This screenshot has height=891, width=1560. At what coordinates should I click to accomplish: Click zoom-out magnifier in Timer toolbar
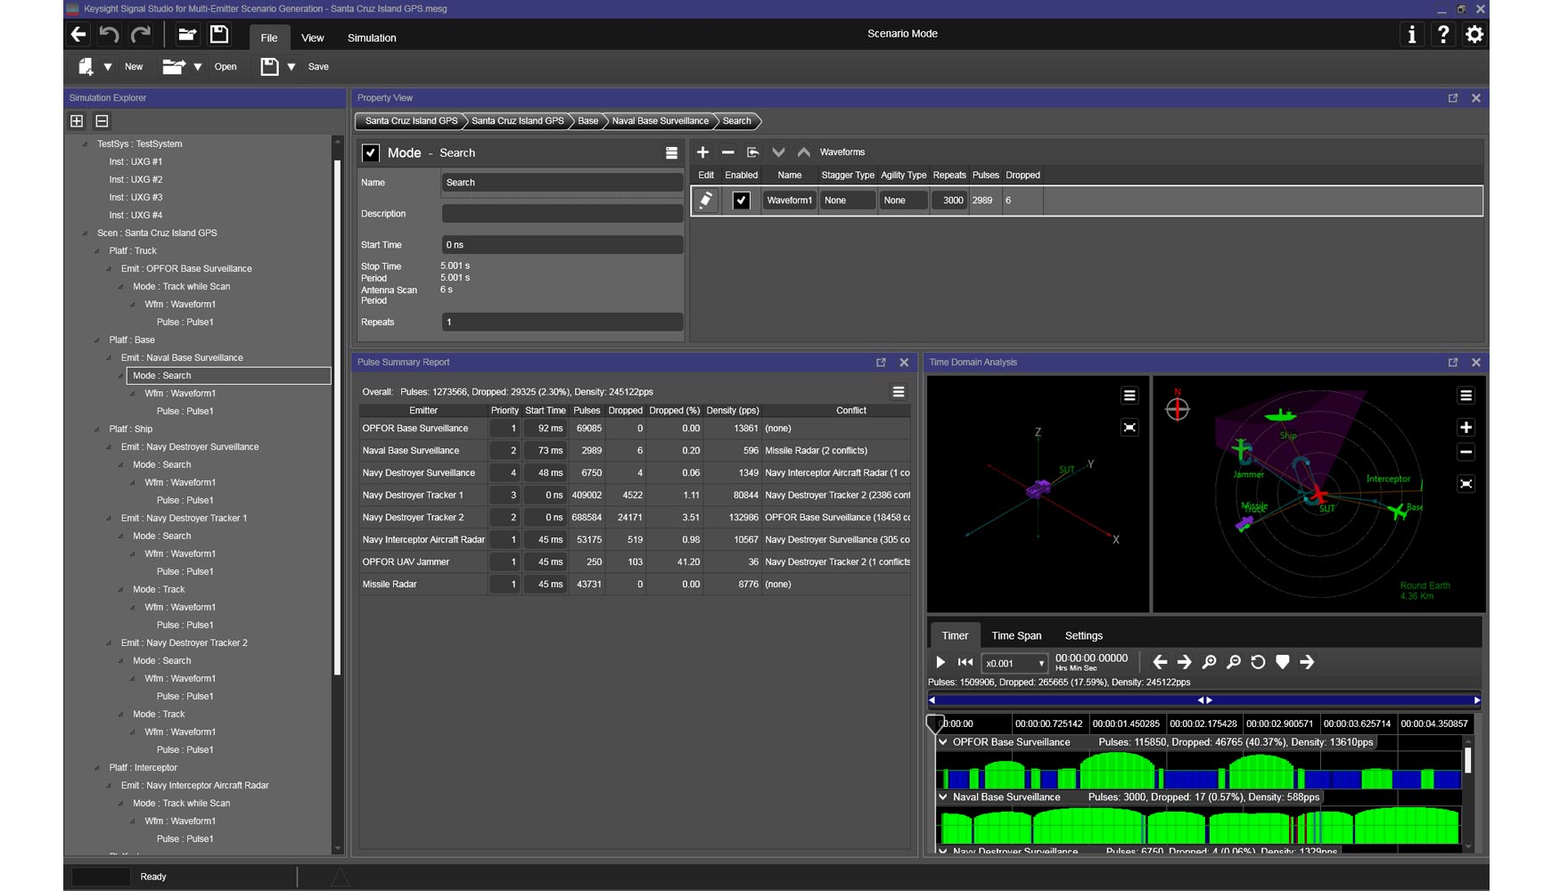(x=1234, y=662)
